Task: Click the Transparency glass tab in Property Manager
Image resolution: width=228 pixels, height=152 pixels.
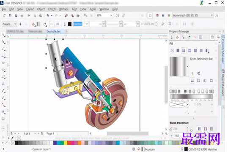Action: pyautogui.click(x=183, y=37)
